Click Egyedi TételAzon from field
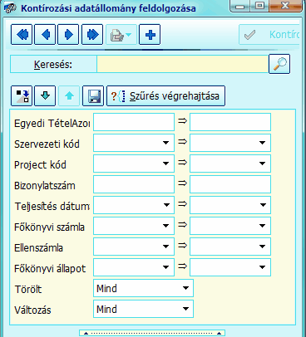The height and width of the screenshot is (337, 306). [x=134, y=122]
